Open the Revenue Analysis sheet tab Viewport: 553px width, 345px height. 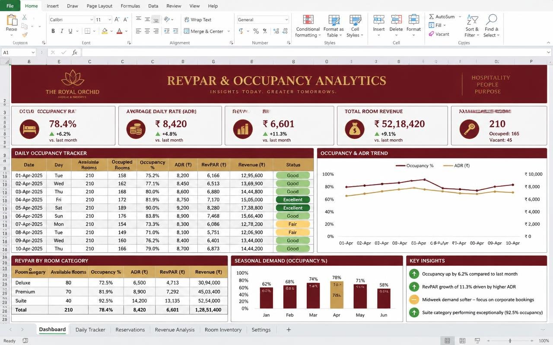175,329
